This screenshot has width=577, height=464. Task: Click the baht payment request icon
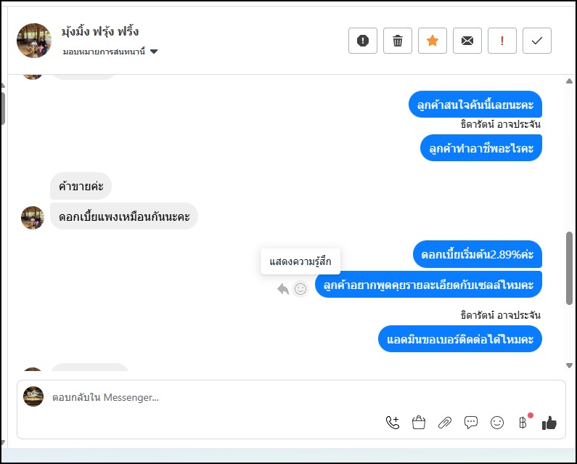tap(523, 422)
